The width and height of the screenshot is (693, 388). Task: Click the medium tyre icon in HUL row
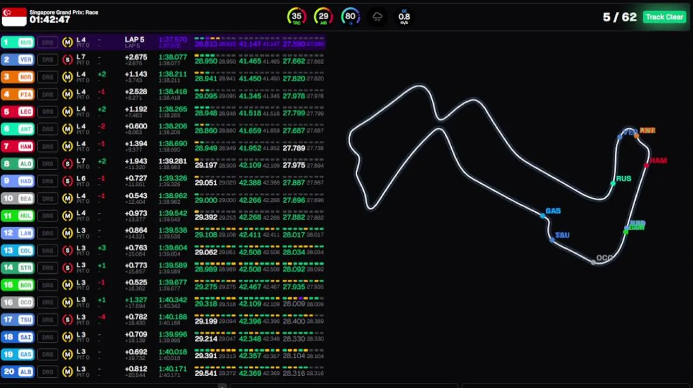67,216
